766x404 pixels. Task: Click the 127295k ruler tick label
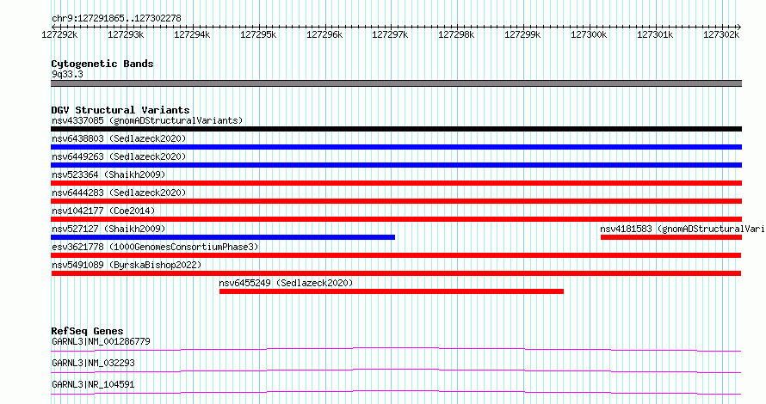[x=258, y=34]
